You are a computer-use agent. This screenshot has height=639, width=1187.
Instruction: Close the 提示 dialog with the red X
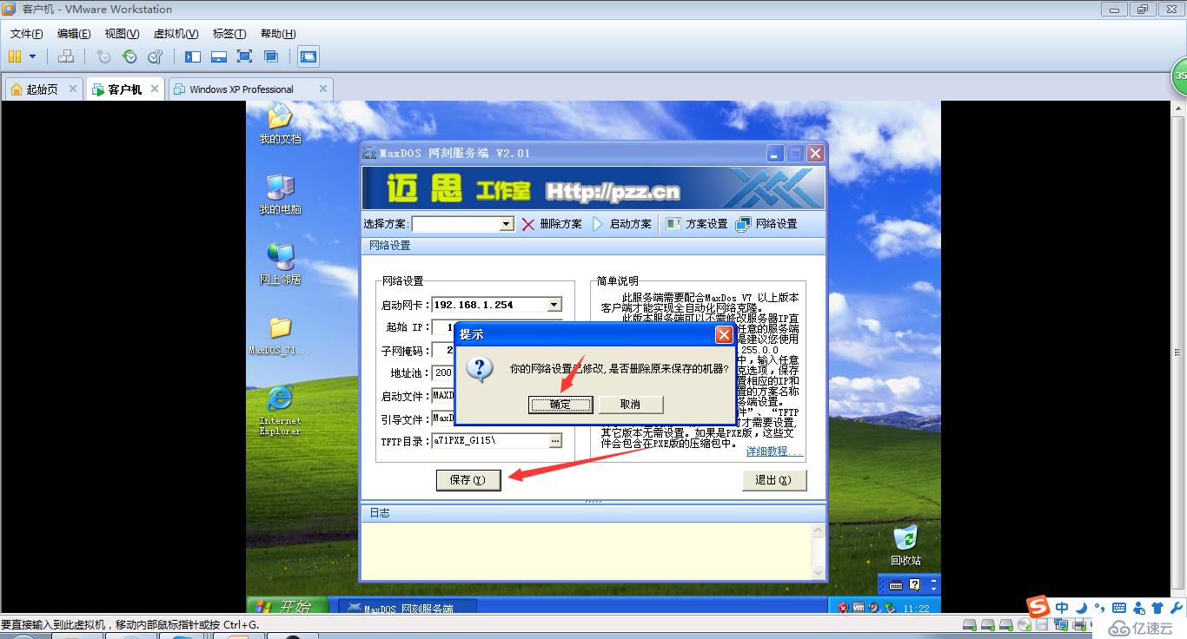tap(724, 335)
